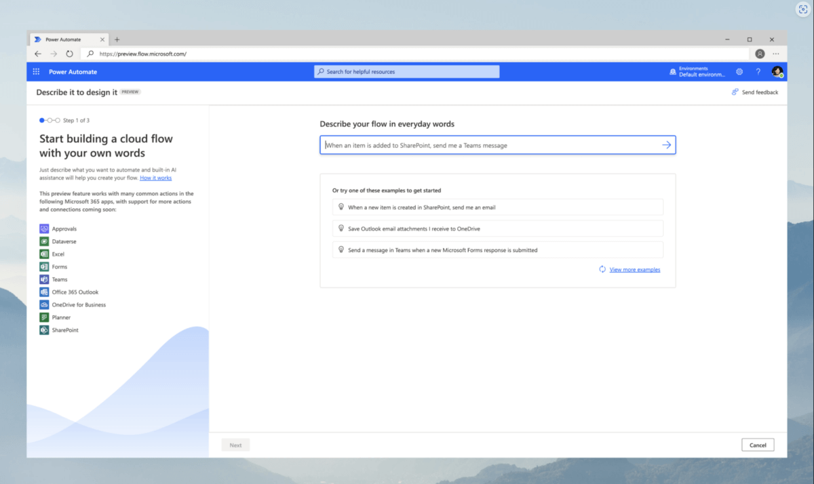Click the refresh icon beside View more examples
This screenshot has width=814, height=484.
pos(602,269)
